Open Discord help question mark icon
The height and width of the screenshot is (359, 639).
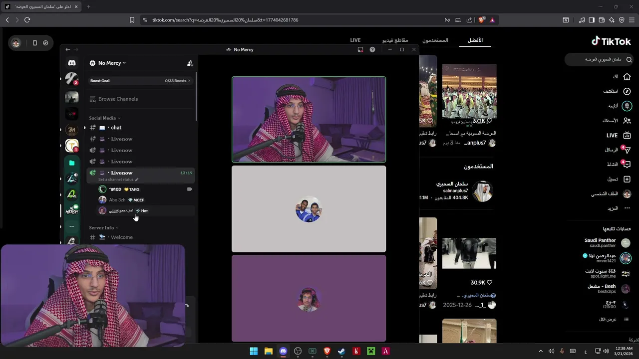coord(372,50)
